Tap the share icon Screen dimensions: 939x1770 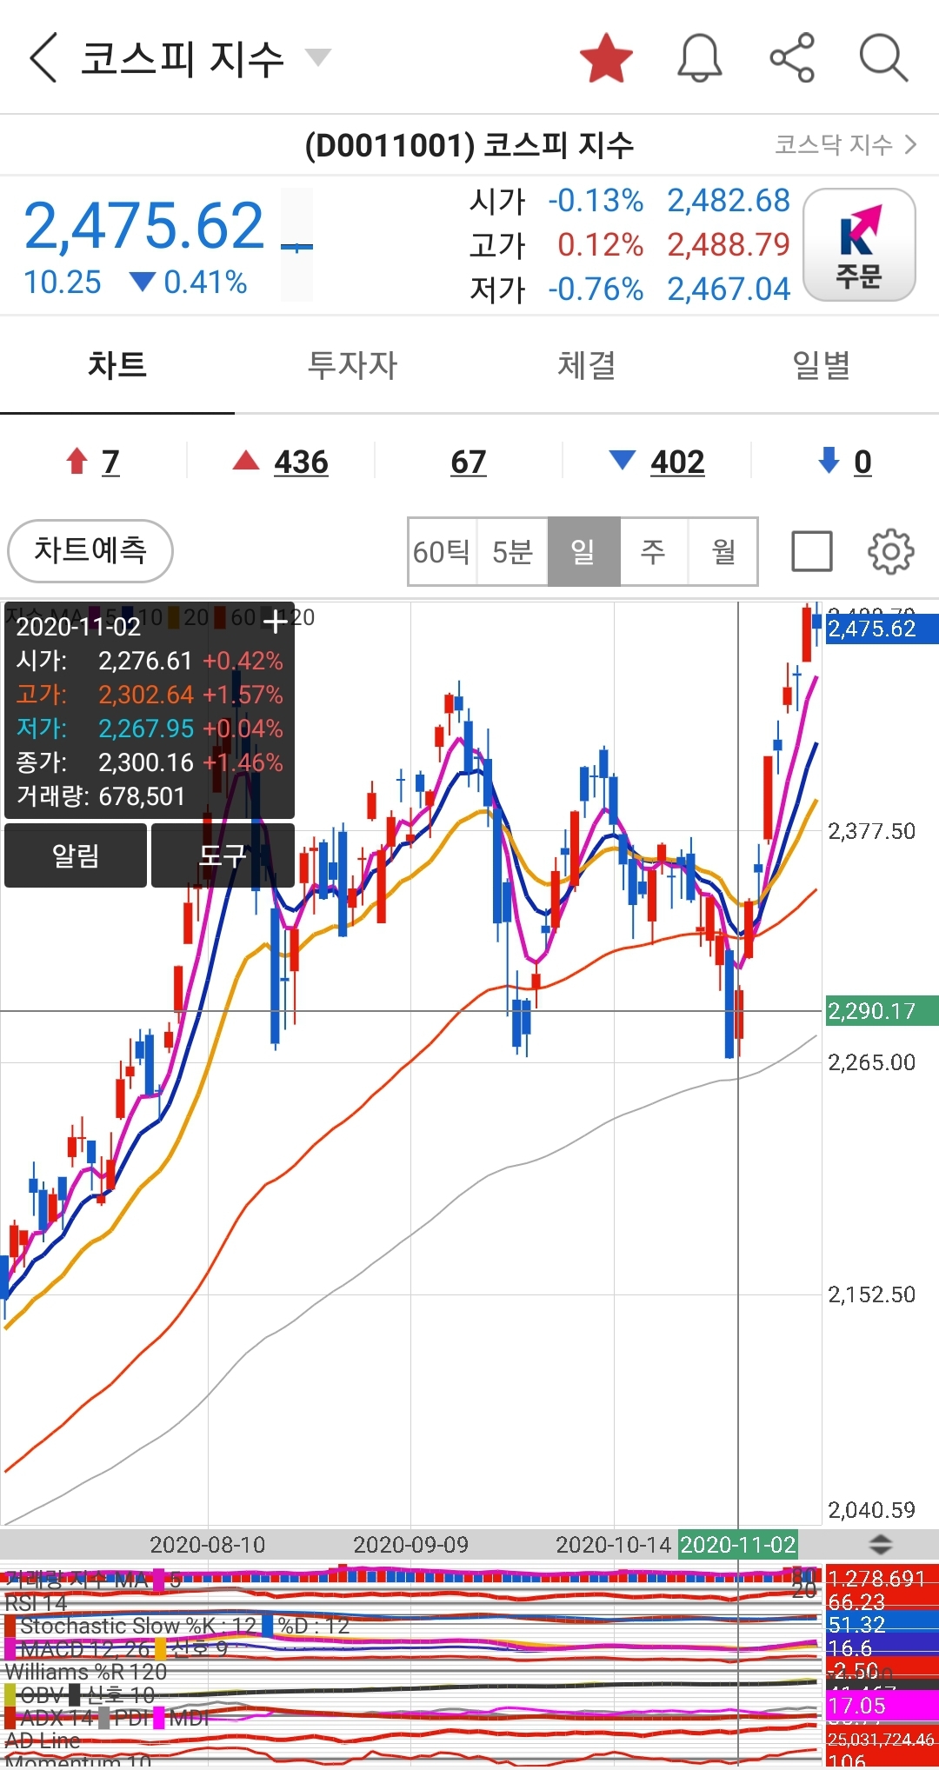point(792,58)
